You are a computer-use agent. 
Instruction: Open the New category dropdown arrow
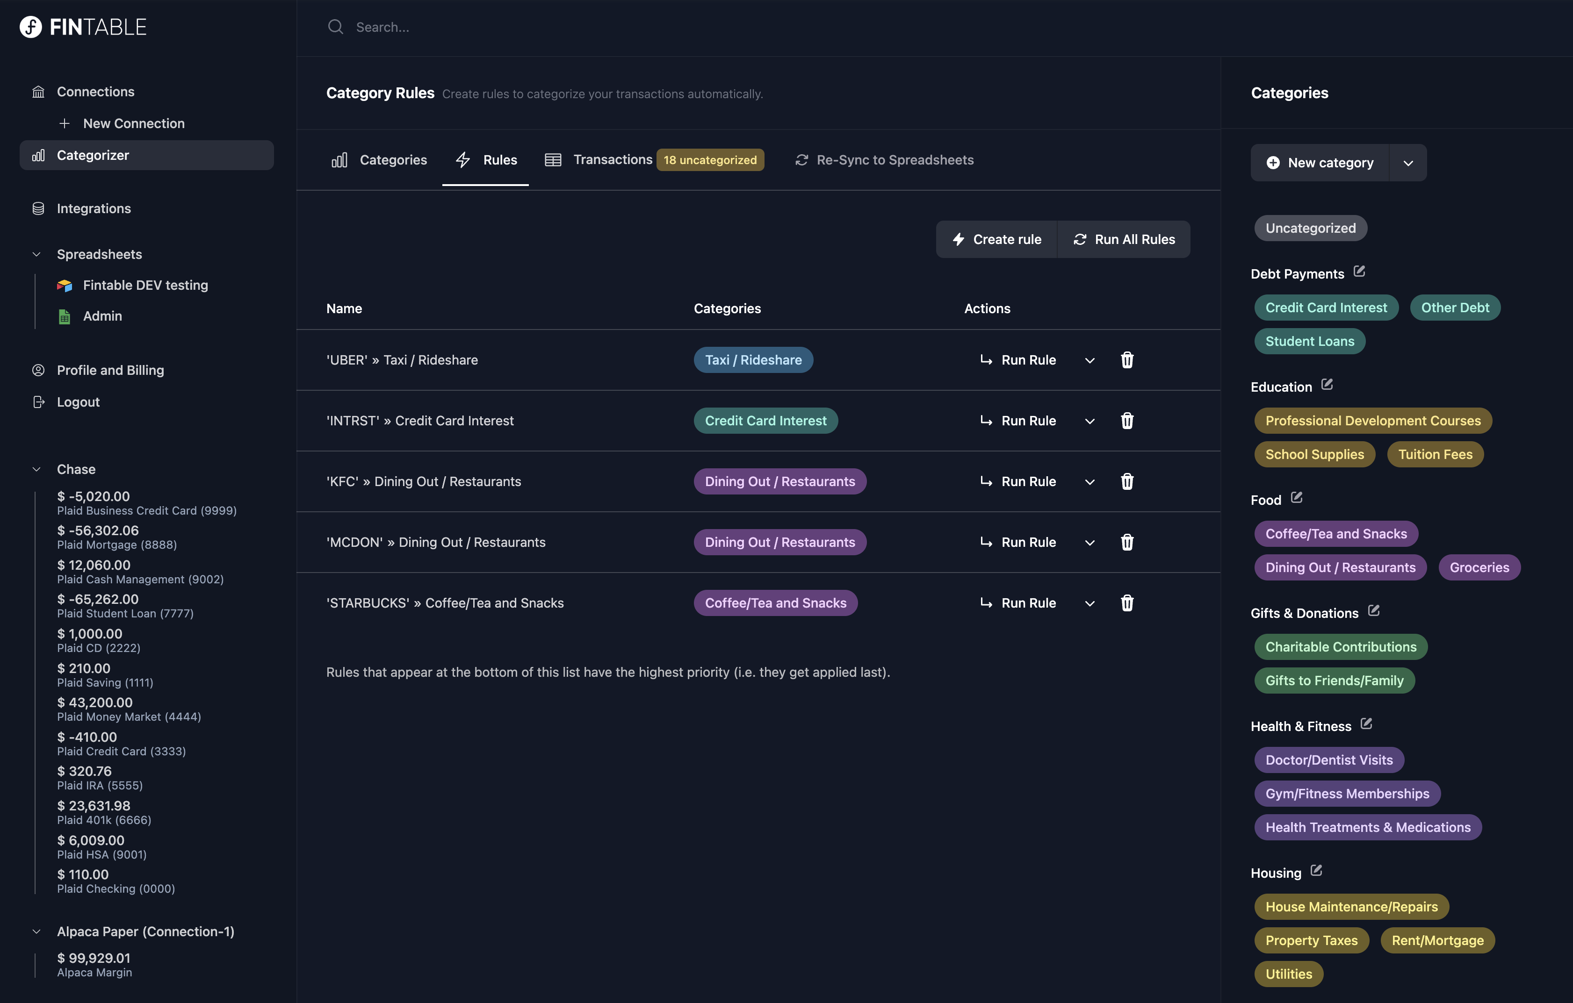point(1408,163)
